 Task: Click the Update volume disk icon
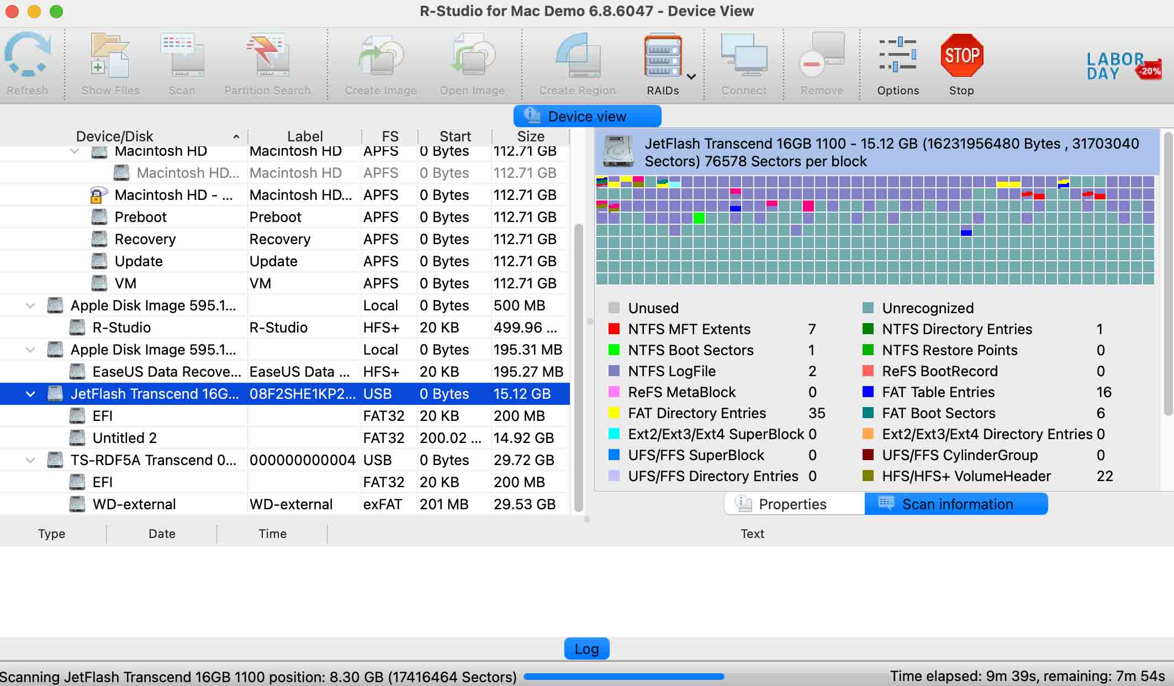point(99,261)
